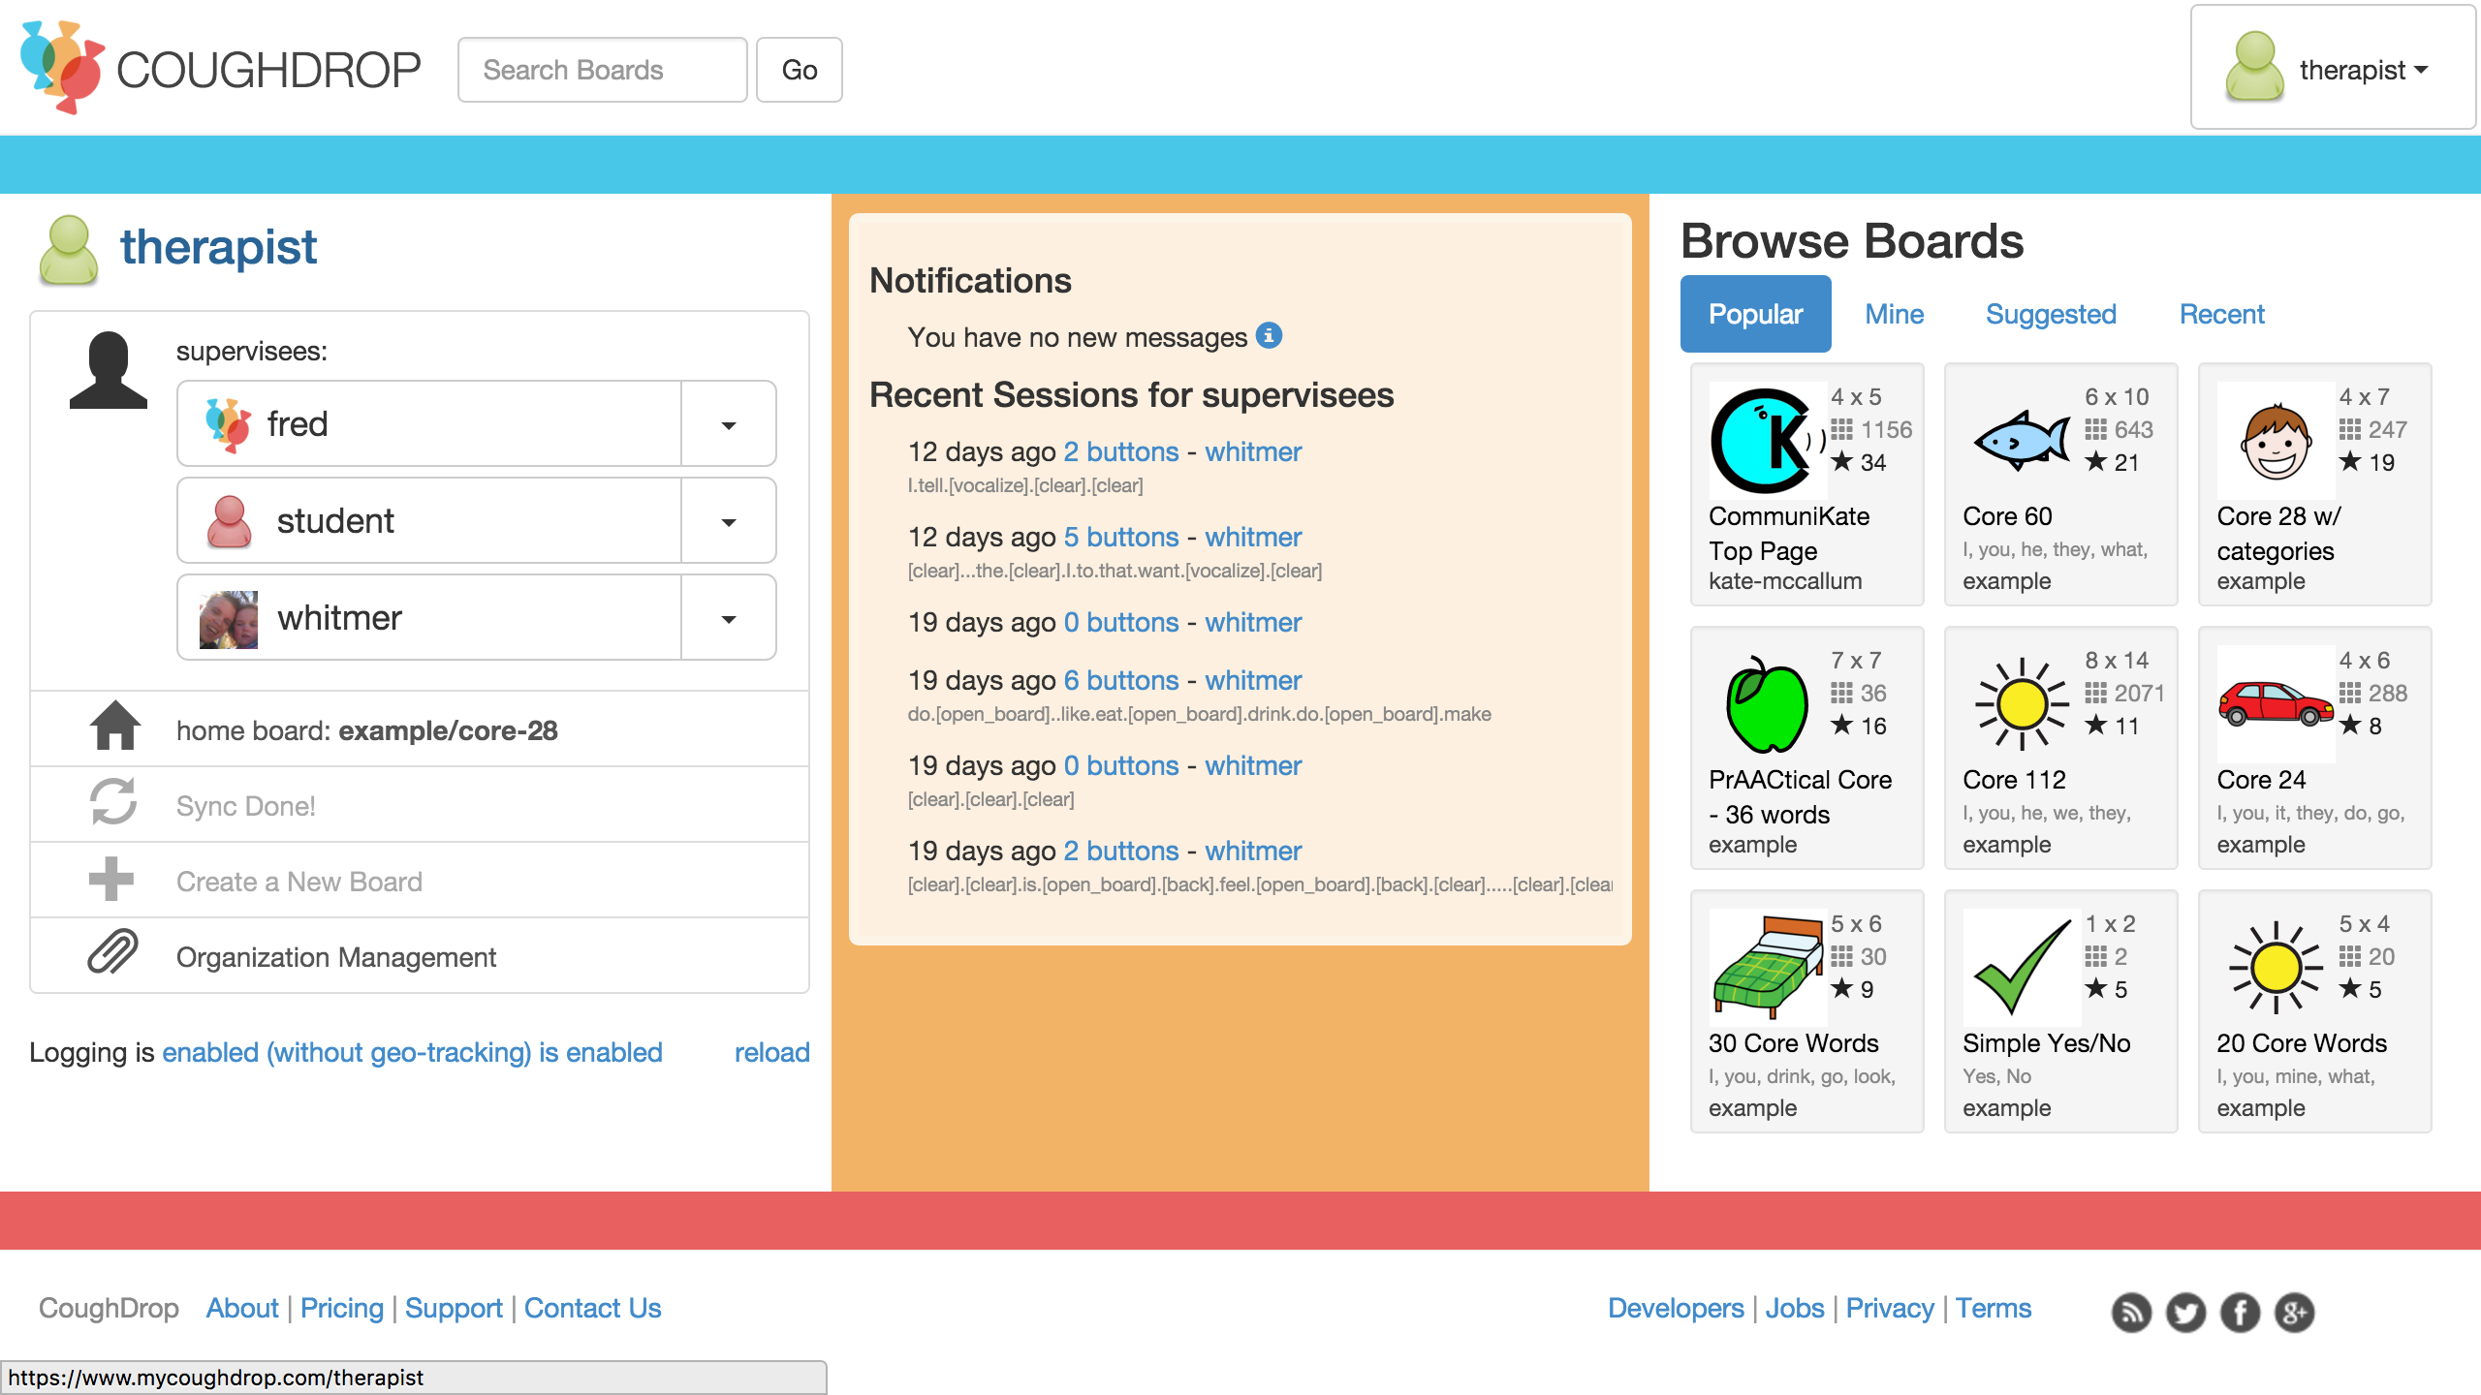
Task: Click the house icon for home board
Action: (x=114, y=727)
